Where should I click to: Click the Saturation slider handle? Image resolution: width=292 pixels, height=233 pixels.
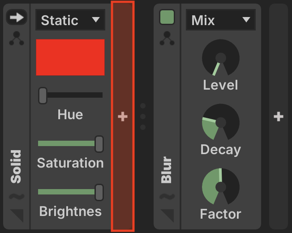(99, 143)
